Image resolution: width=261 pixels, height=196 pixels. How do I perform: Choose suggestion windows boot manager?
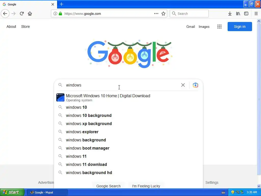pyautogui.click(x=128, y=148)
